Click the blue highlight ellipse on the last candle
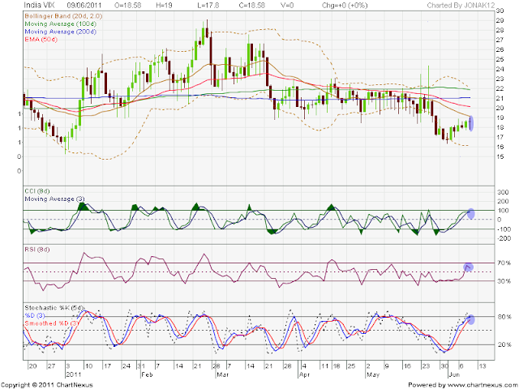 click(471, 123)
